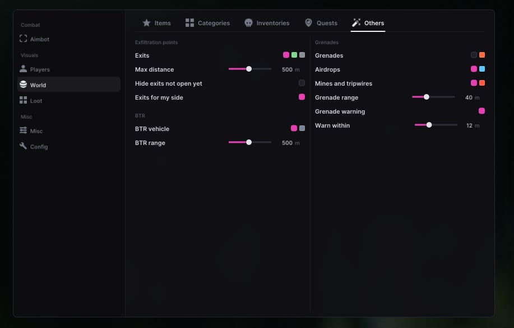
Task: Click the Quests tab marker icon
Action: [308, 22]
